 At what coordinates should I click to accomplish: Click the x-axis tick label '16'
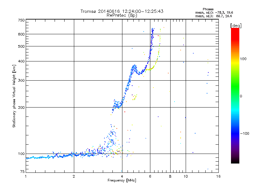tap(218, 176)
